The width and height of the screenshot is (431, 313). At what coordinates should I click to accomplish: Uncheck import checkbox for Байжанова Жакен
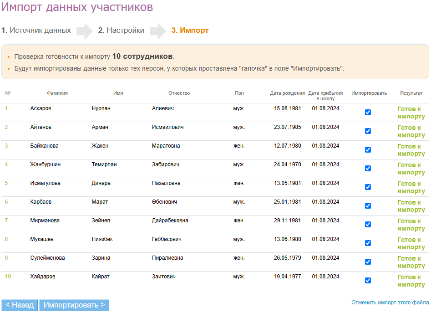(368, 150)
